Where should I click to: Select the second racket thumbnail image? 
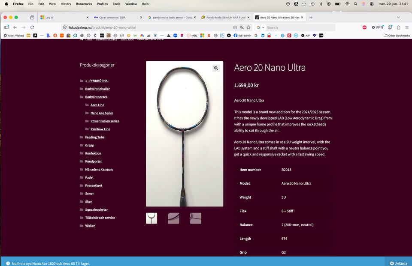click(174, 218)
